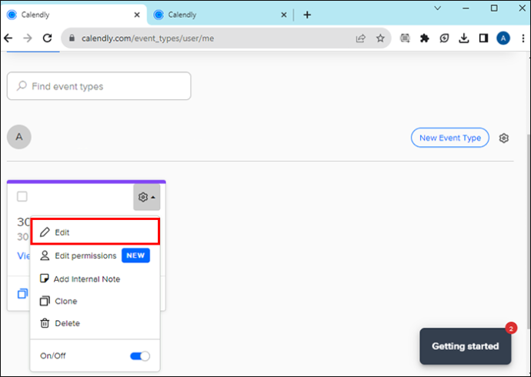Reload the page with refresh icon
This screenshot has height=377, width=531.
[x=47, y=38]
